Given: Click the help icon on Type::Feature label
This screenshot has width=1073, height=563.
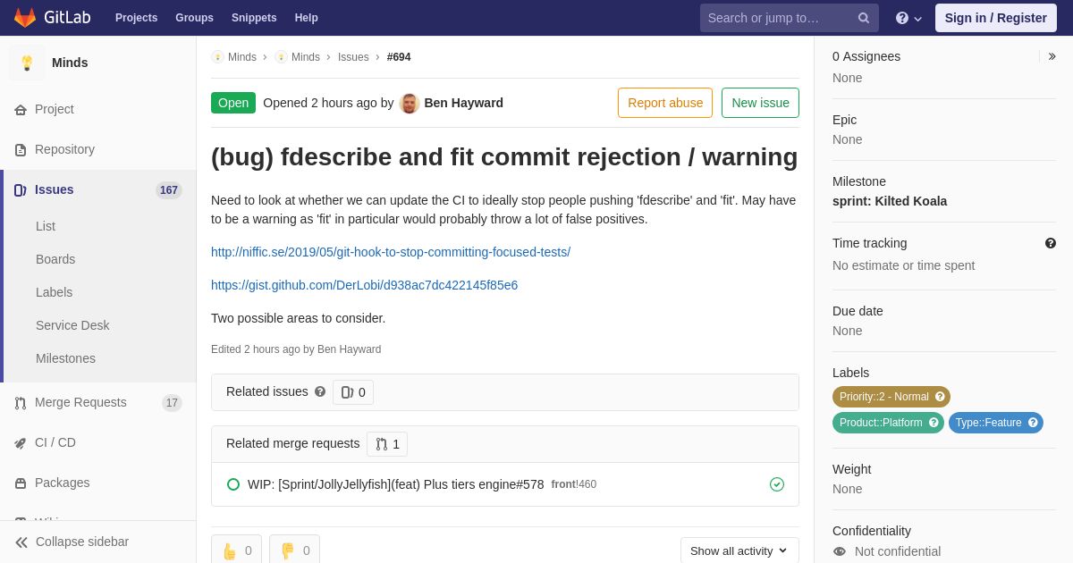Looking at the screenshot, I should point(1033,423).
